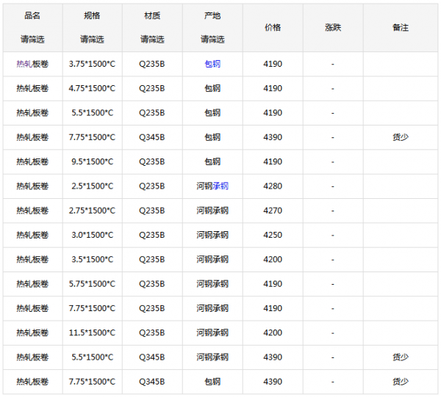Click the 涨跌 column header
Screen dimensions: 441x397
tap(333, 27)
